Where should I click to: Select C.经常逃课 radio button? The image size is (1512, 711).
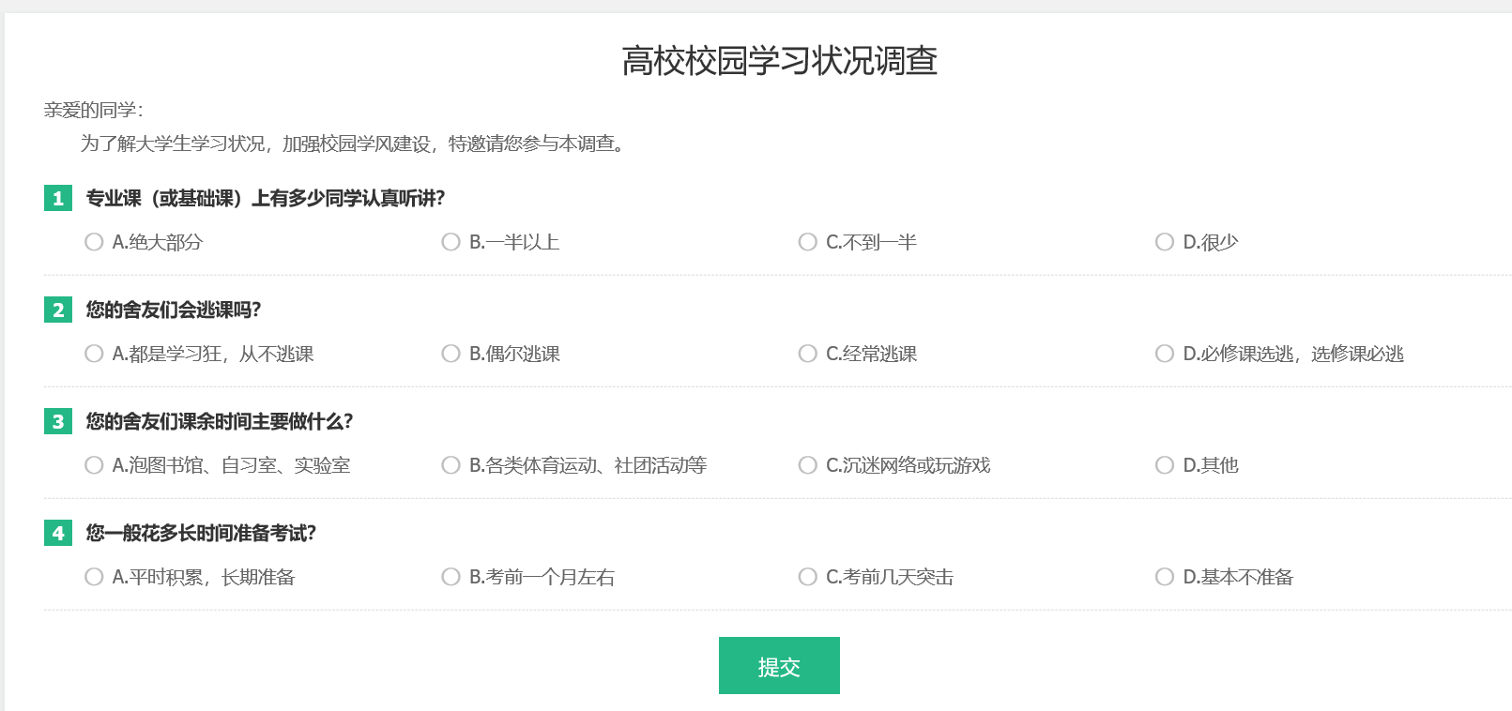tap(807, 354)
